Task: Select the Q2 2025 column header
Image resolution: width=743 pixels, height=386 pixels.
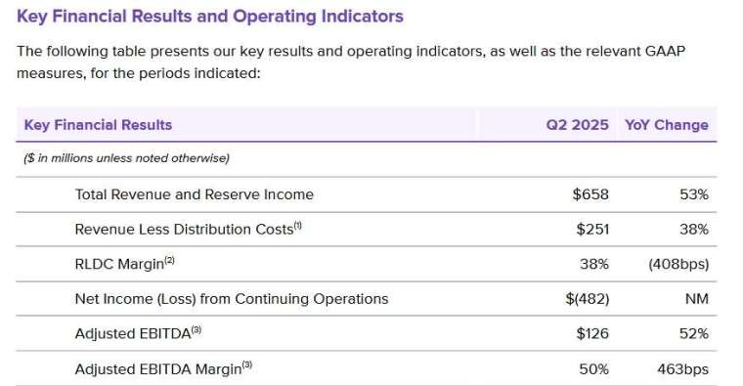Action: tap(577, 125)
